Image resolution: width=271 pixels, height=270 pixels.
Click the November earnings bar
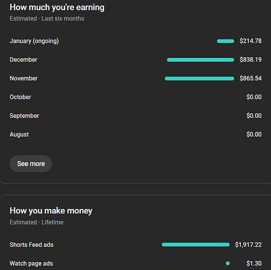pos(199,78)
